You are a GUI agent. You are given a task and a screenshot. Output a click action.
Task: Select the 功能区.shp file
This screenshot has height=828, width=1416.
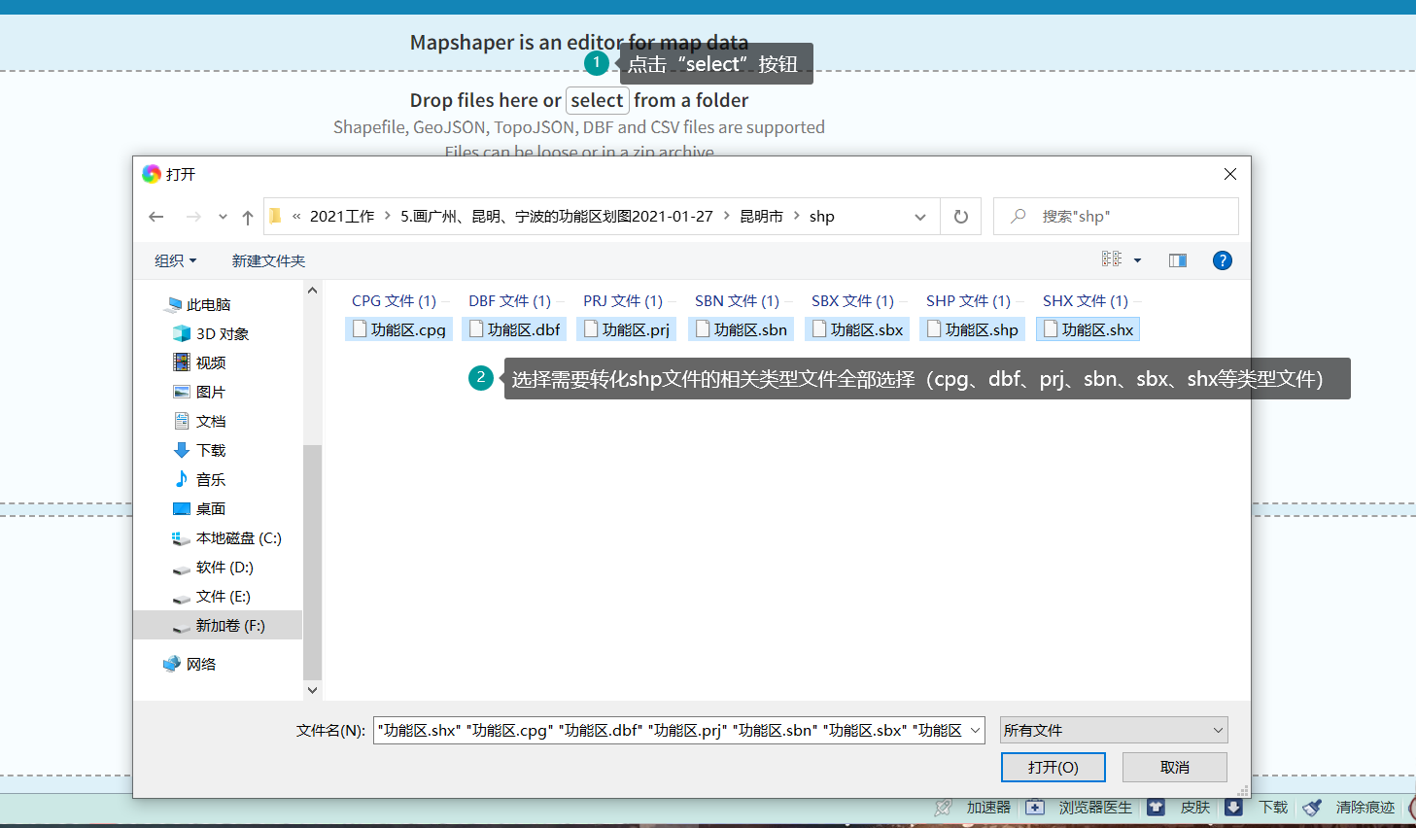[972, 329]
